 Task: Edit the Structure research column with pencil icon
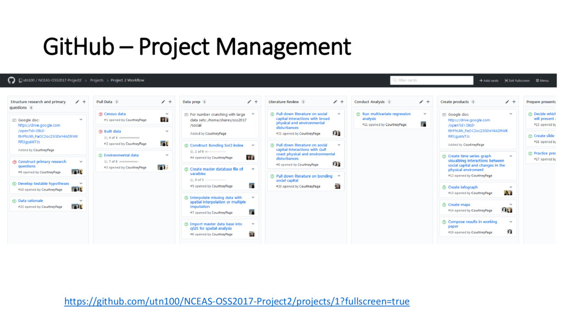coord(77,101)
